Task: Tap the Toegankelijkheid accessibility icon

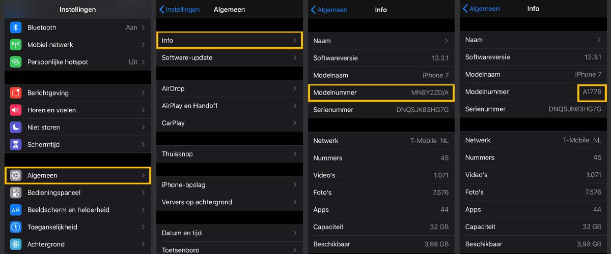Action: pos(16,227)
